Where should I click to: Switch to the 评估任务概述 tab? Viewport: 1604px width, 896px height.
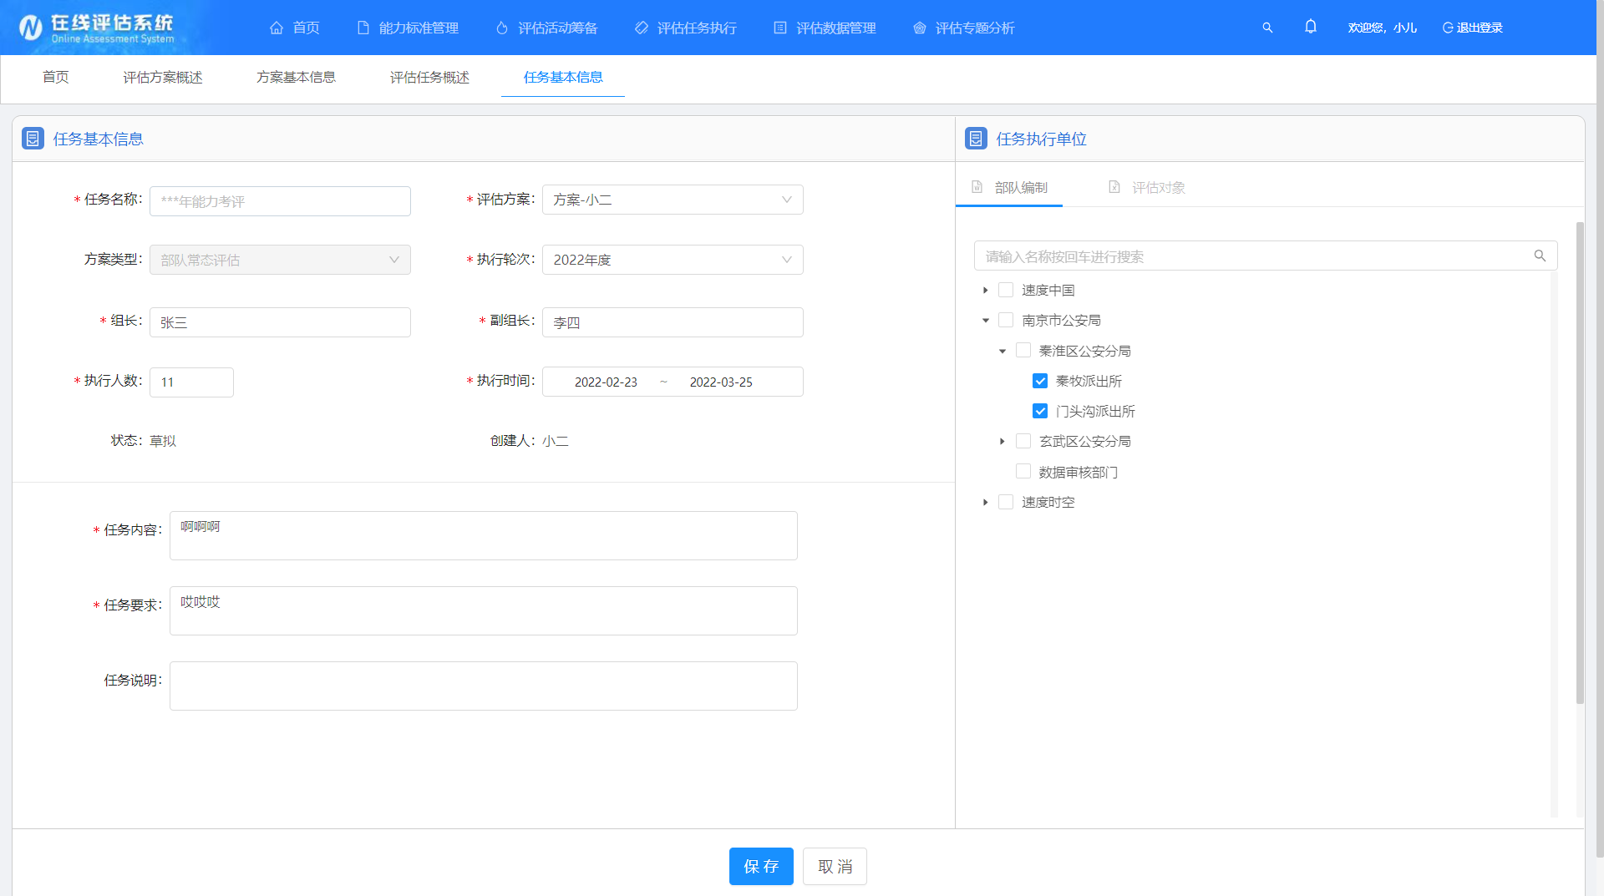(430, 77)
